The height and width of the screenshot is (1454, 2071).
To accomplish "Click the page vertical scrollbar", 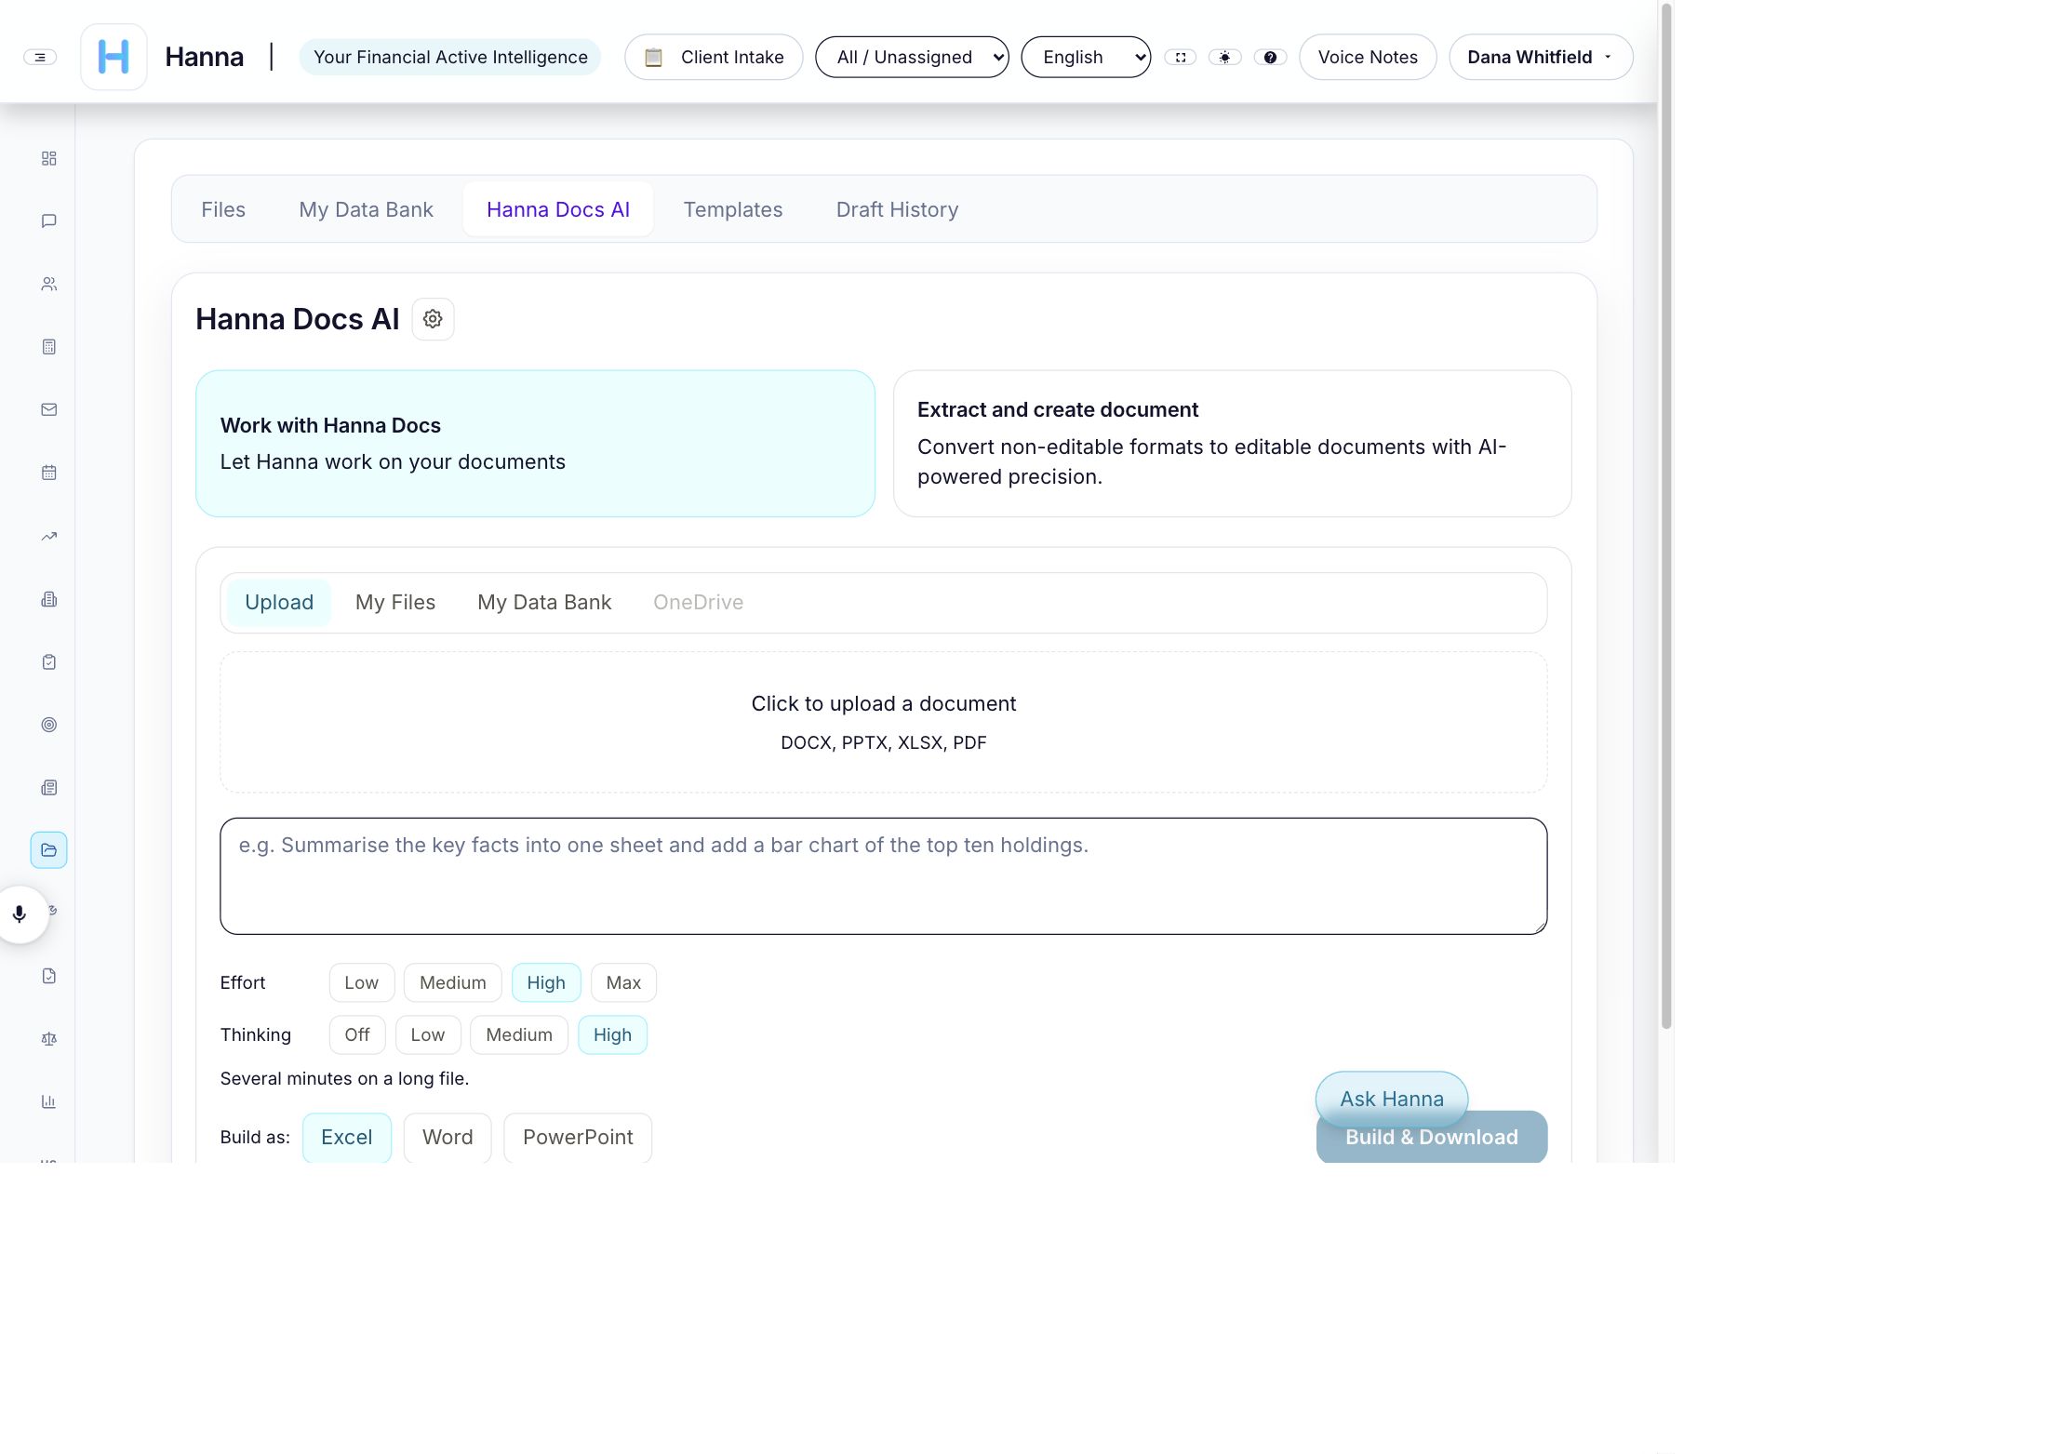I will tap(1666, 516).
